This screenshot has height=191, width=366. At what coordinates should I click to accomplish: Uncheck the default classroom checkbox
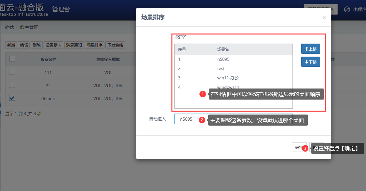point(12,98)
